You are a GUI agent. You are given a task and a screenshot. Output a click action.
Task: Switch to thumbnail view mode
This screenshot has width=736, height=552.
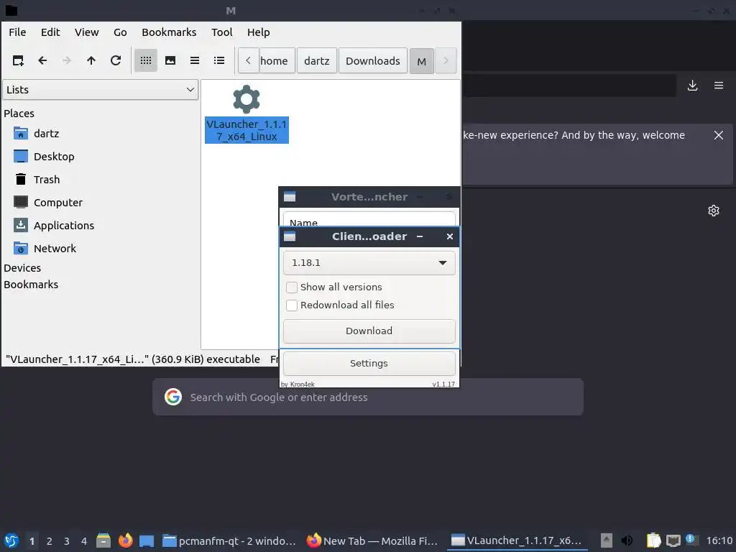[x=170, y=60]
